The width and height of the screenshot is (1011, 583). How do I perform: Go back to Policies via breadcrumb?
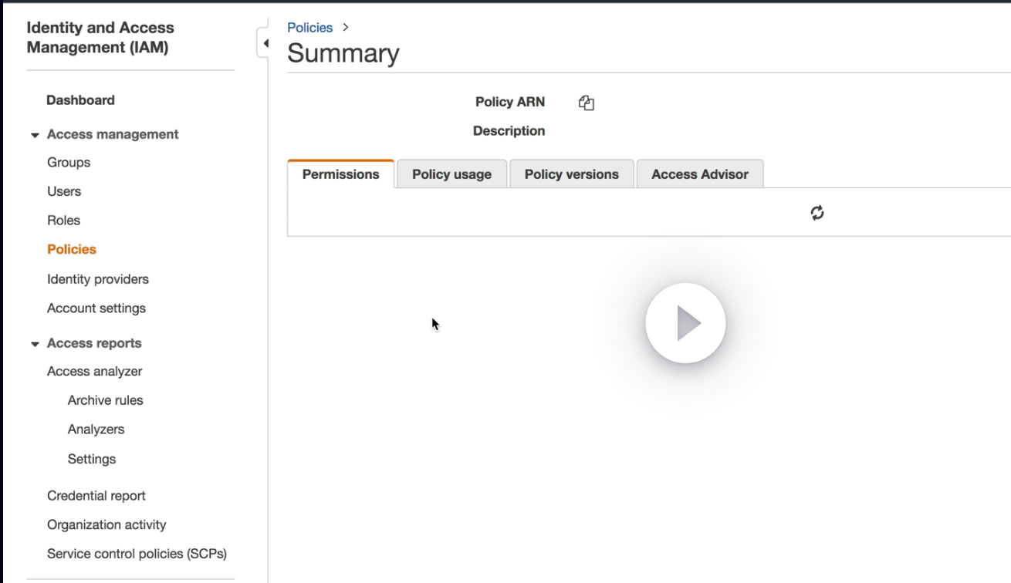pyautogui.click(x=309, y=28)
